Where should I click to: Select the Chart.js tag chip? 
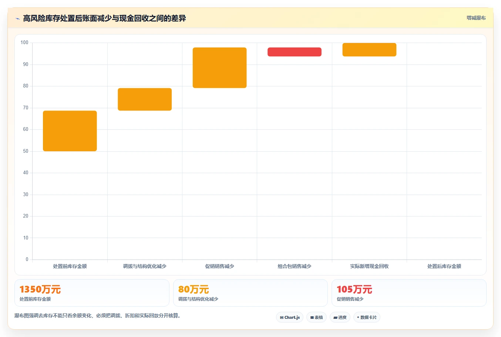(x=290, y=317)
